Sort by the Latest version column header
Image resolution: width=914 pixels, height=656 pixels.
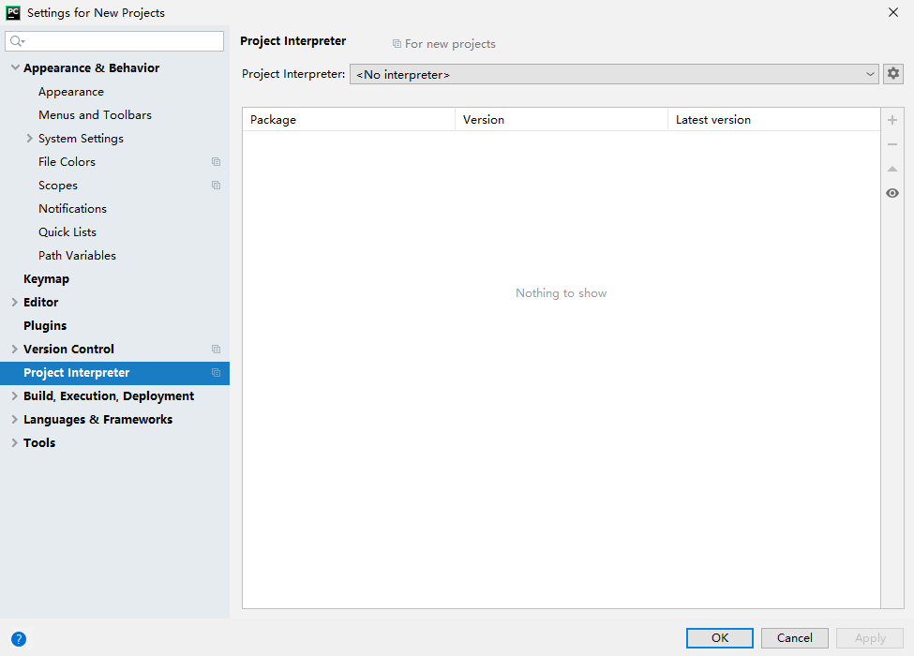pos(774,119)
